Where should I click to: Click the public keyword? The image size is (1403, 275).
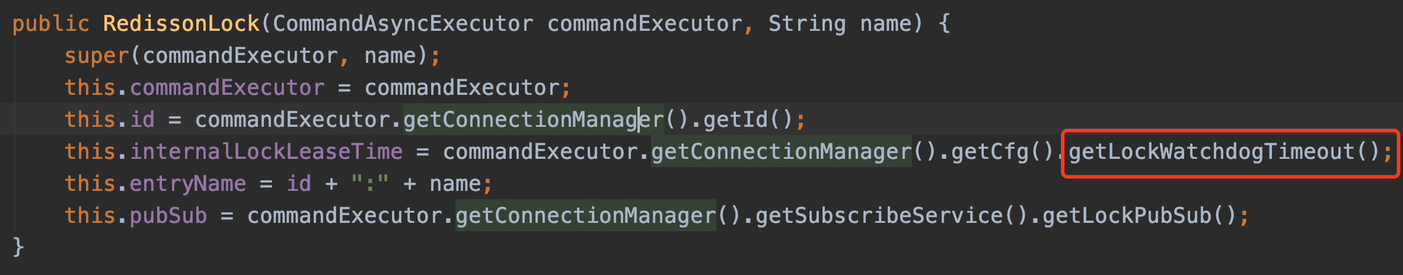click(x=51, y=24)
